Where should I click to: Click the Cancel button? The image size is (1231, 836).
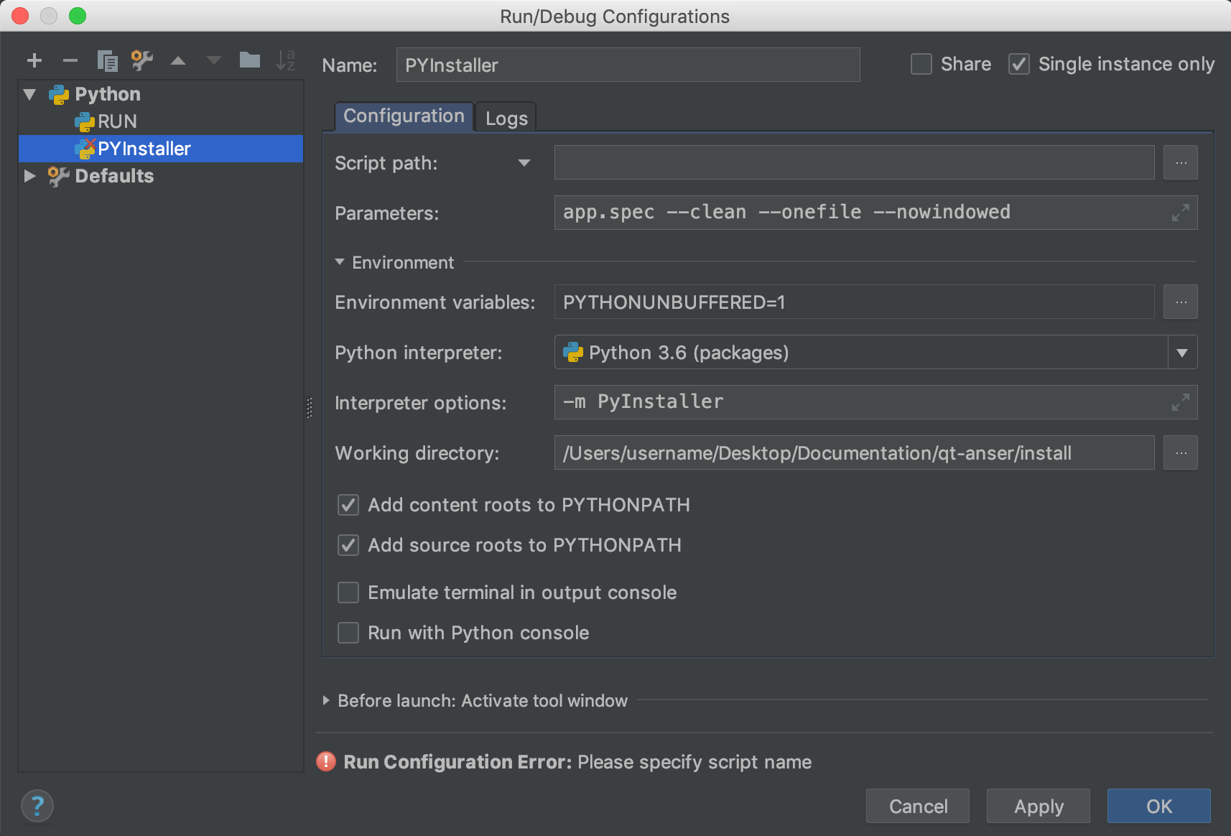click(x=918, y=806)
